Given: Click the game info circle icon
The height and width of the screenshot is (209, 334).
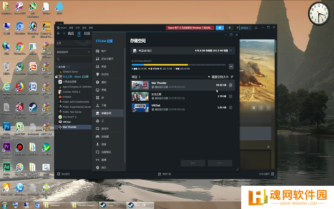Looking at the screenshot, I should [261, 108].
